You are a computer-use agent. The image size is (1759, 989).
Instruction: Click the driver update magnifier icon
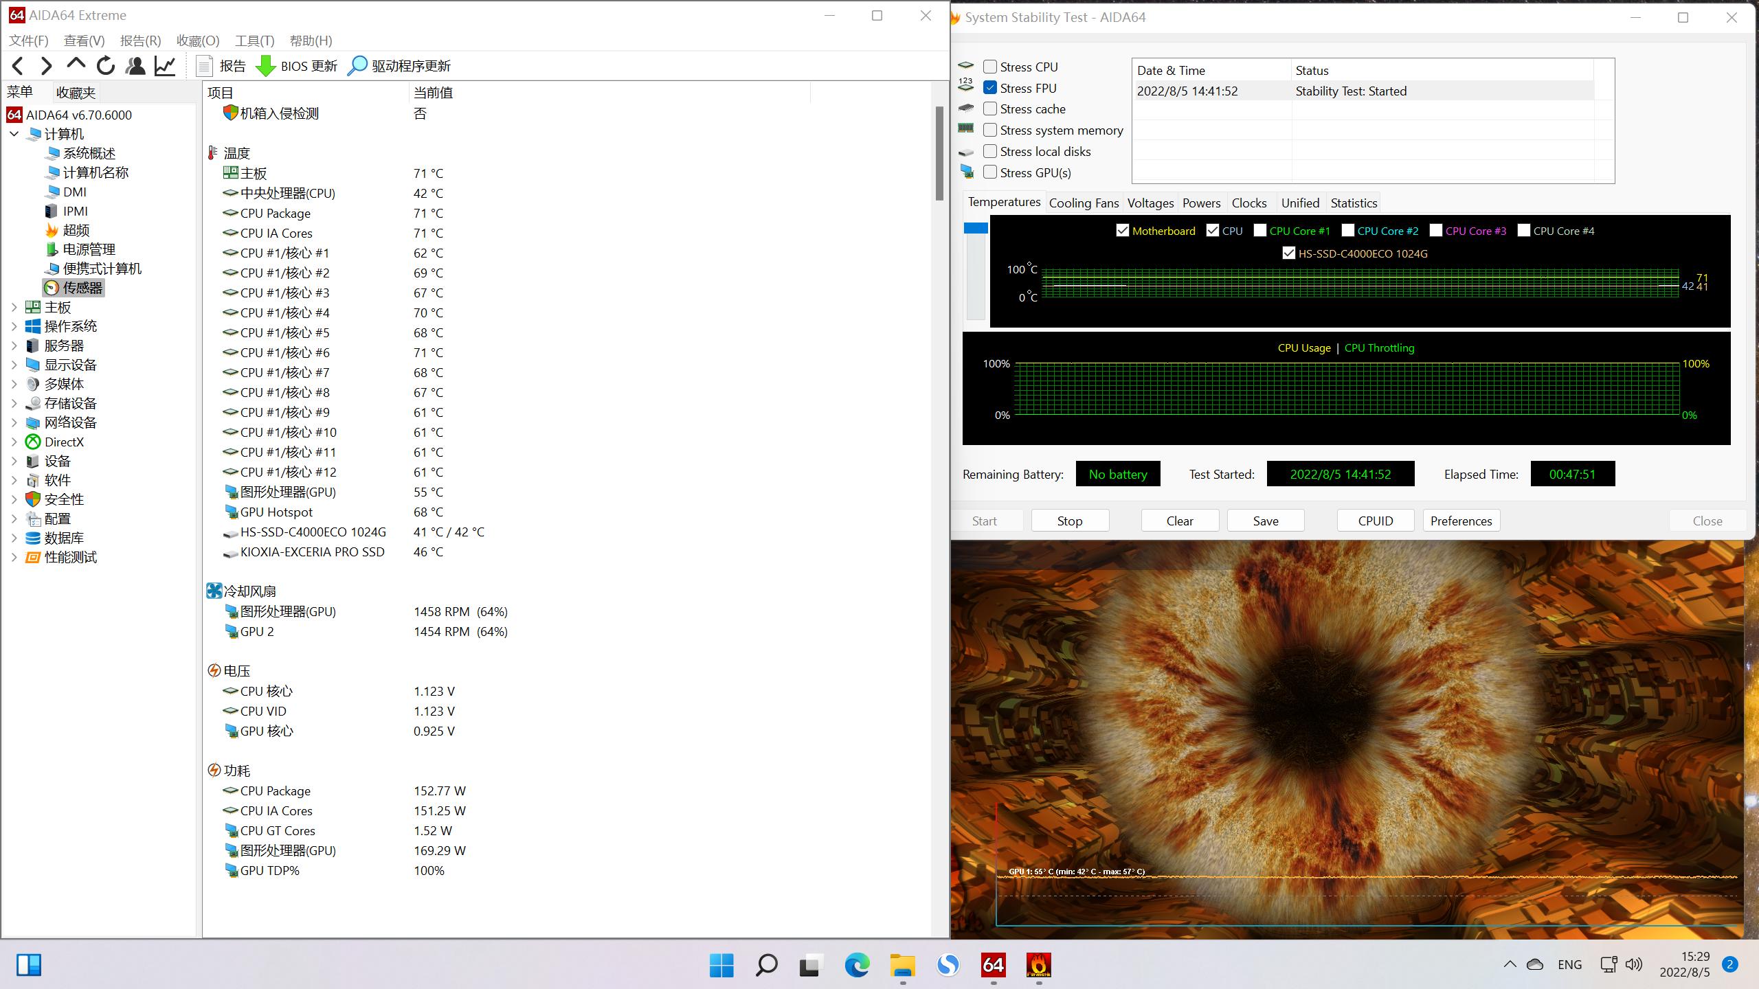click(357, 66)
